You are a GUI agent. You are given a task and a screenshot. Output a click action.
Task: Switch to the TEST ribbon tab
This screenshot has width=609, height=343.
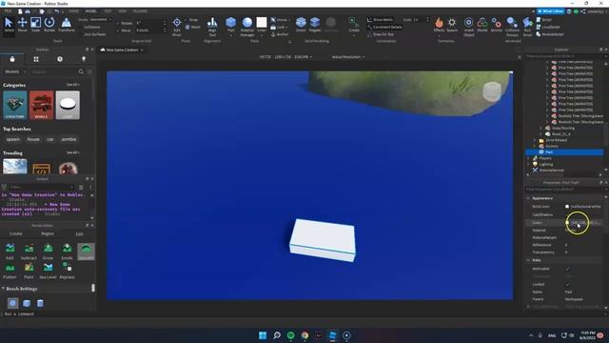click(108, 11)
